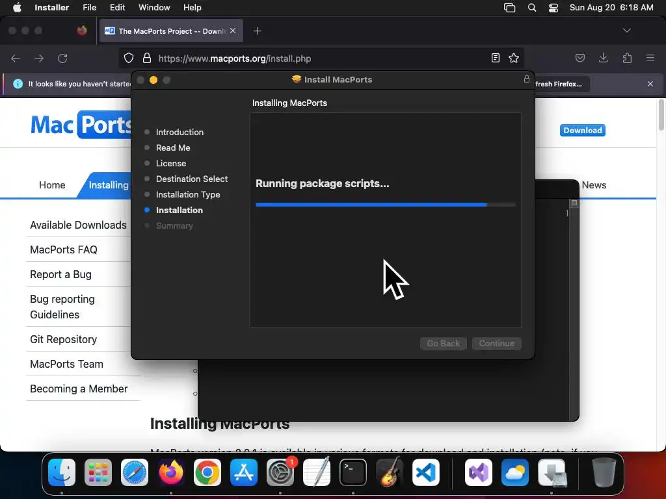
Task: Open Stage Manager icon in menu bar
Action: point(509,8)
